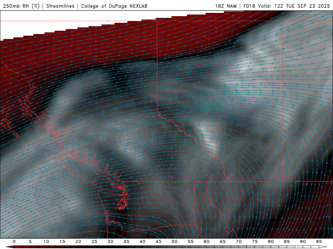Click the colorbar tick label '80'
Viewport: 333px width, 249px height.
[x=271, y=242]
